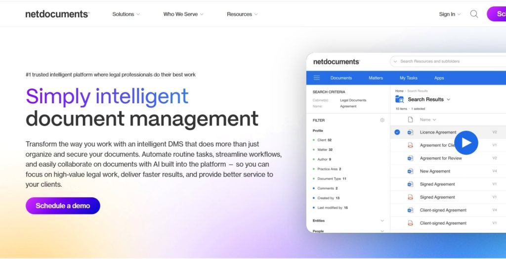
Task: Click the filter settings gear icon
Action: pos(382,120)
